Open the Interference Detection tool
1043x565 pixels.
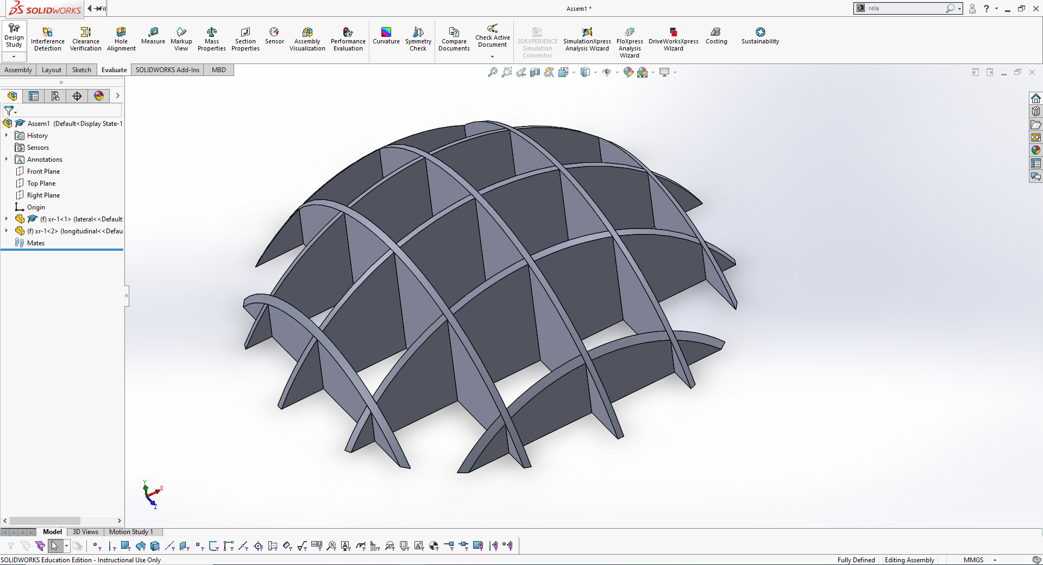point(48,39)
